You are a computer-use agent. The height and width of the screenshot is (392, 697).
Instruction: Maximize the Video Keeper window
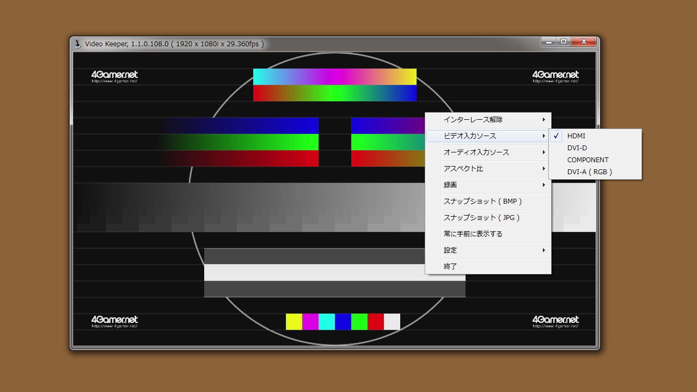pyautogui.click(x=564, y=42)
